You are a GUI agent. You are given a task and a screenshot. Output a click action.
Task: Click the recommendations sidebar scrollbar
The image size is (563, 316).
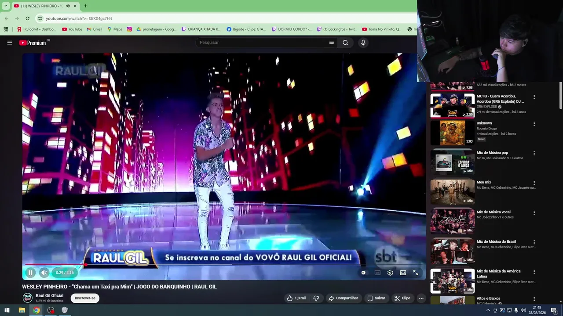click(560, 96)
